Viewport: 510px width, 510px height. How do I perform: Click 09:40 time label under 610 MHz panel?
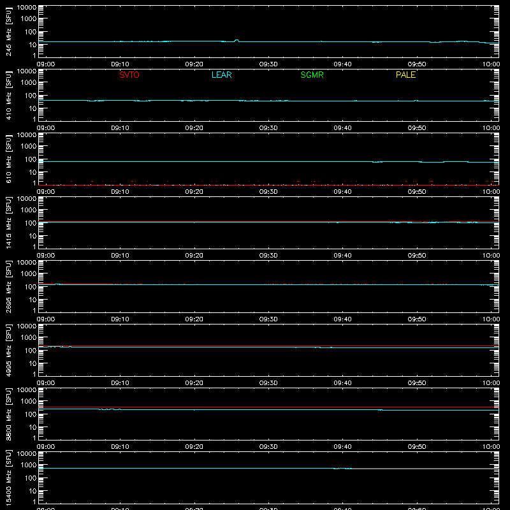342,192
